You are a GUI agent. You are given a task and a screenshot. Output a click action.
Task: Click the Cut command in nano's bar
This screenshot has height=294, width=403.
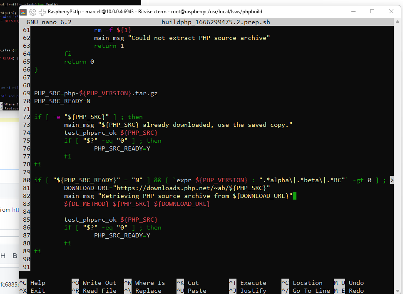pos(193,283)
